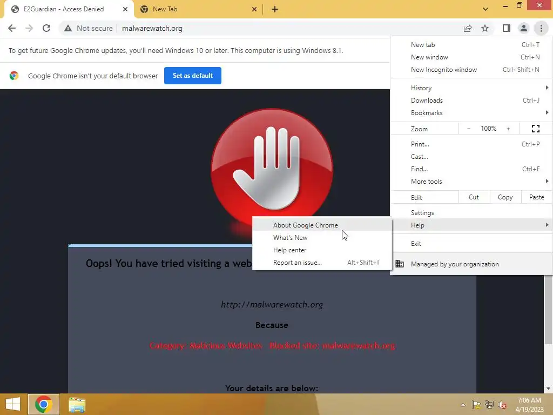The image size is (553, 415).
Task: Click the forward navigation arrow
Action: [x=29, y=28]
